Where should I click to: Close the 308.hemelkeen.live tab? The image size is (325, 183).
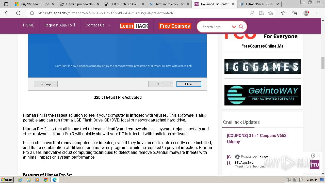coord(143,4)
